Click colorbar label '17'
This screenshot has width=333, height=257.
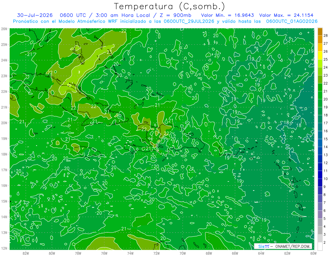pyautogui.click(x=326, y=123)
